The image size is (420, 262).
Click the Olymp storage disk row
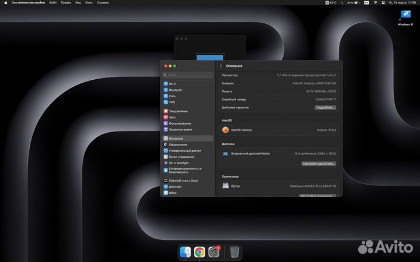279,186
